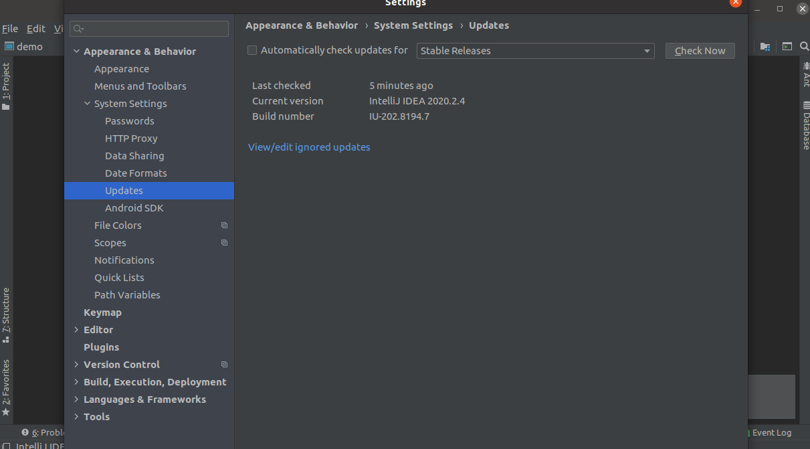Select Scopes settings page
This screenshot has height=449, width=810.
coord(110,243)
